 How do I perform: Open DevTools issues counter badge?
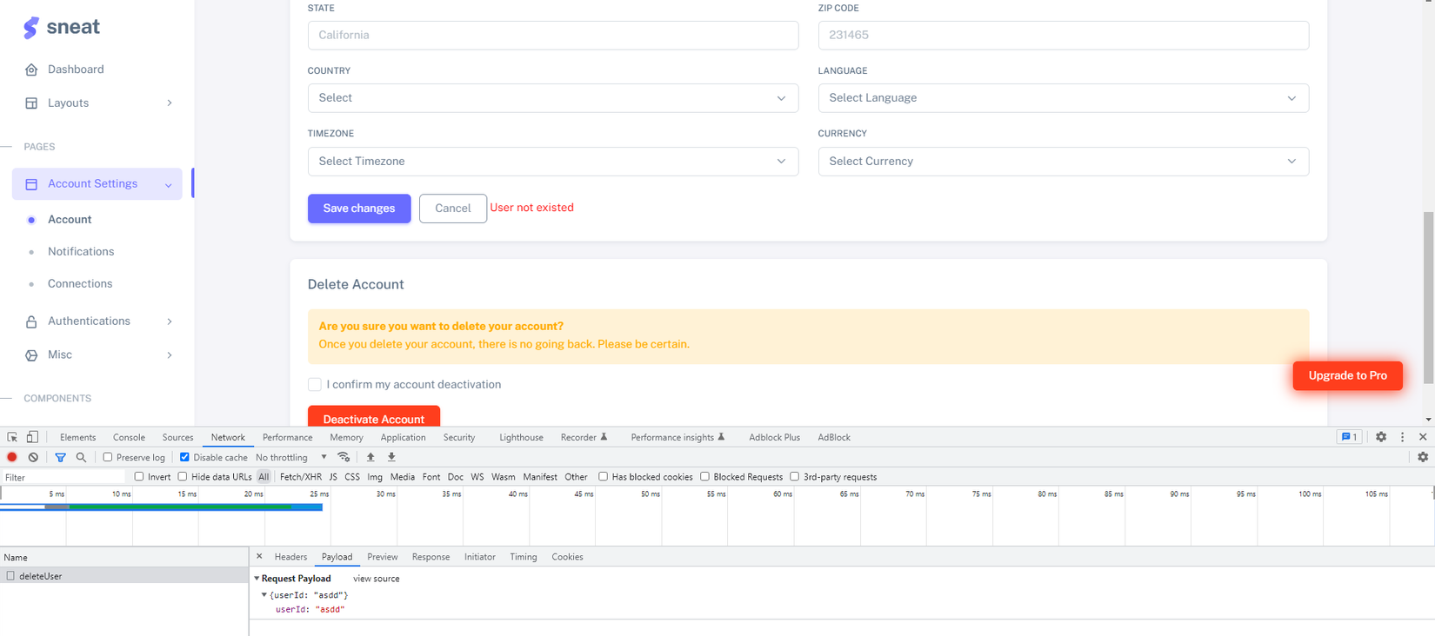1349,437
